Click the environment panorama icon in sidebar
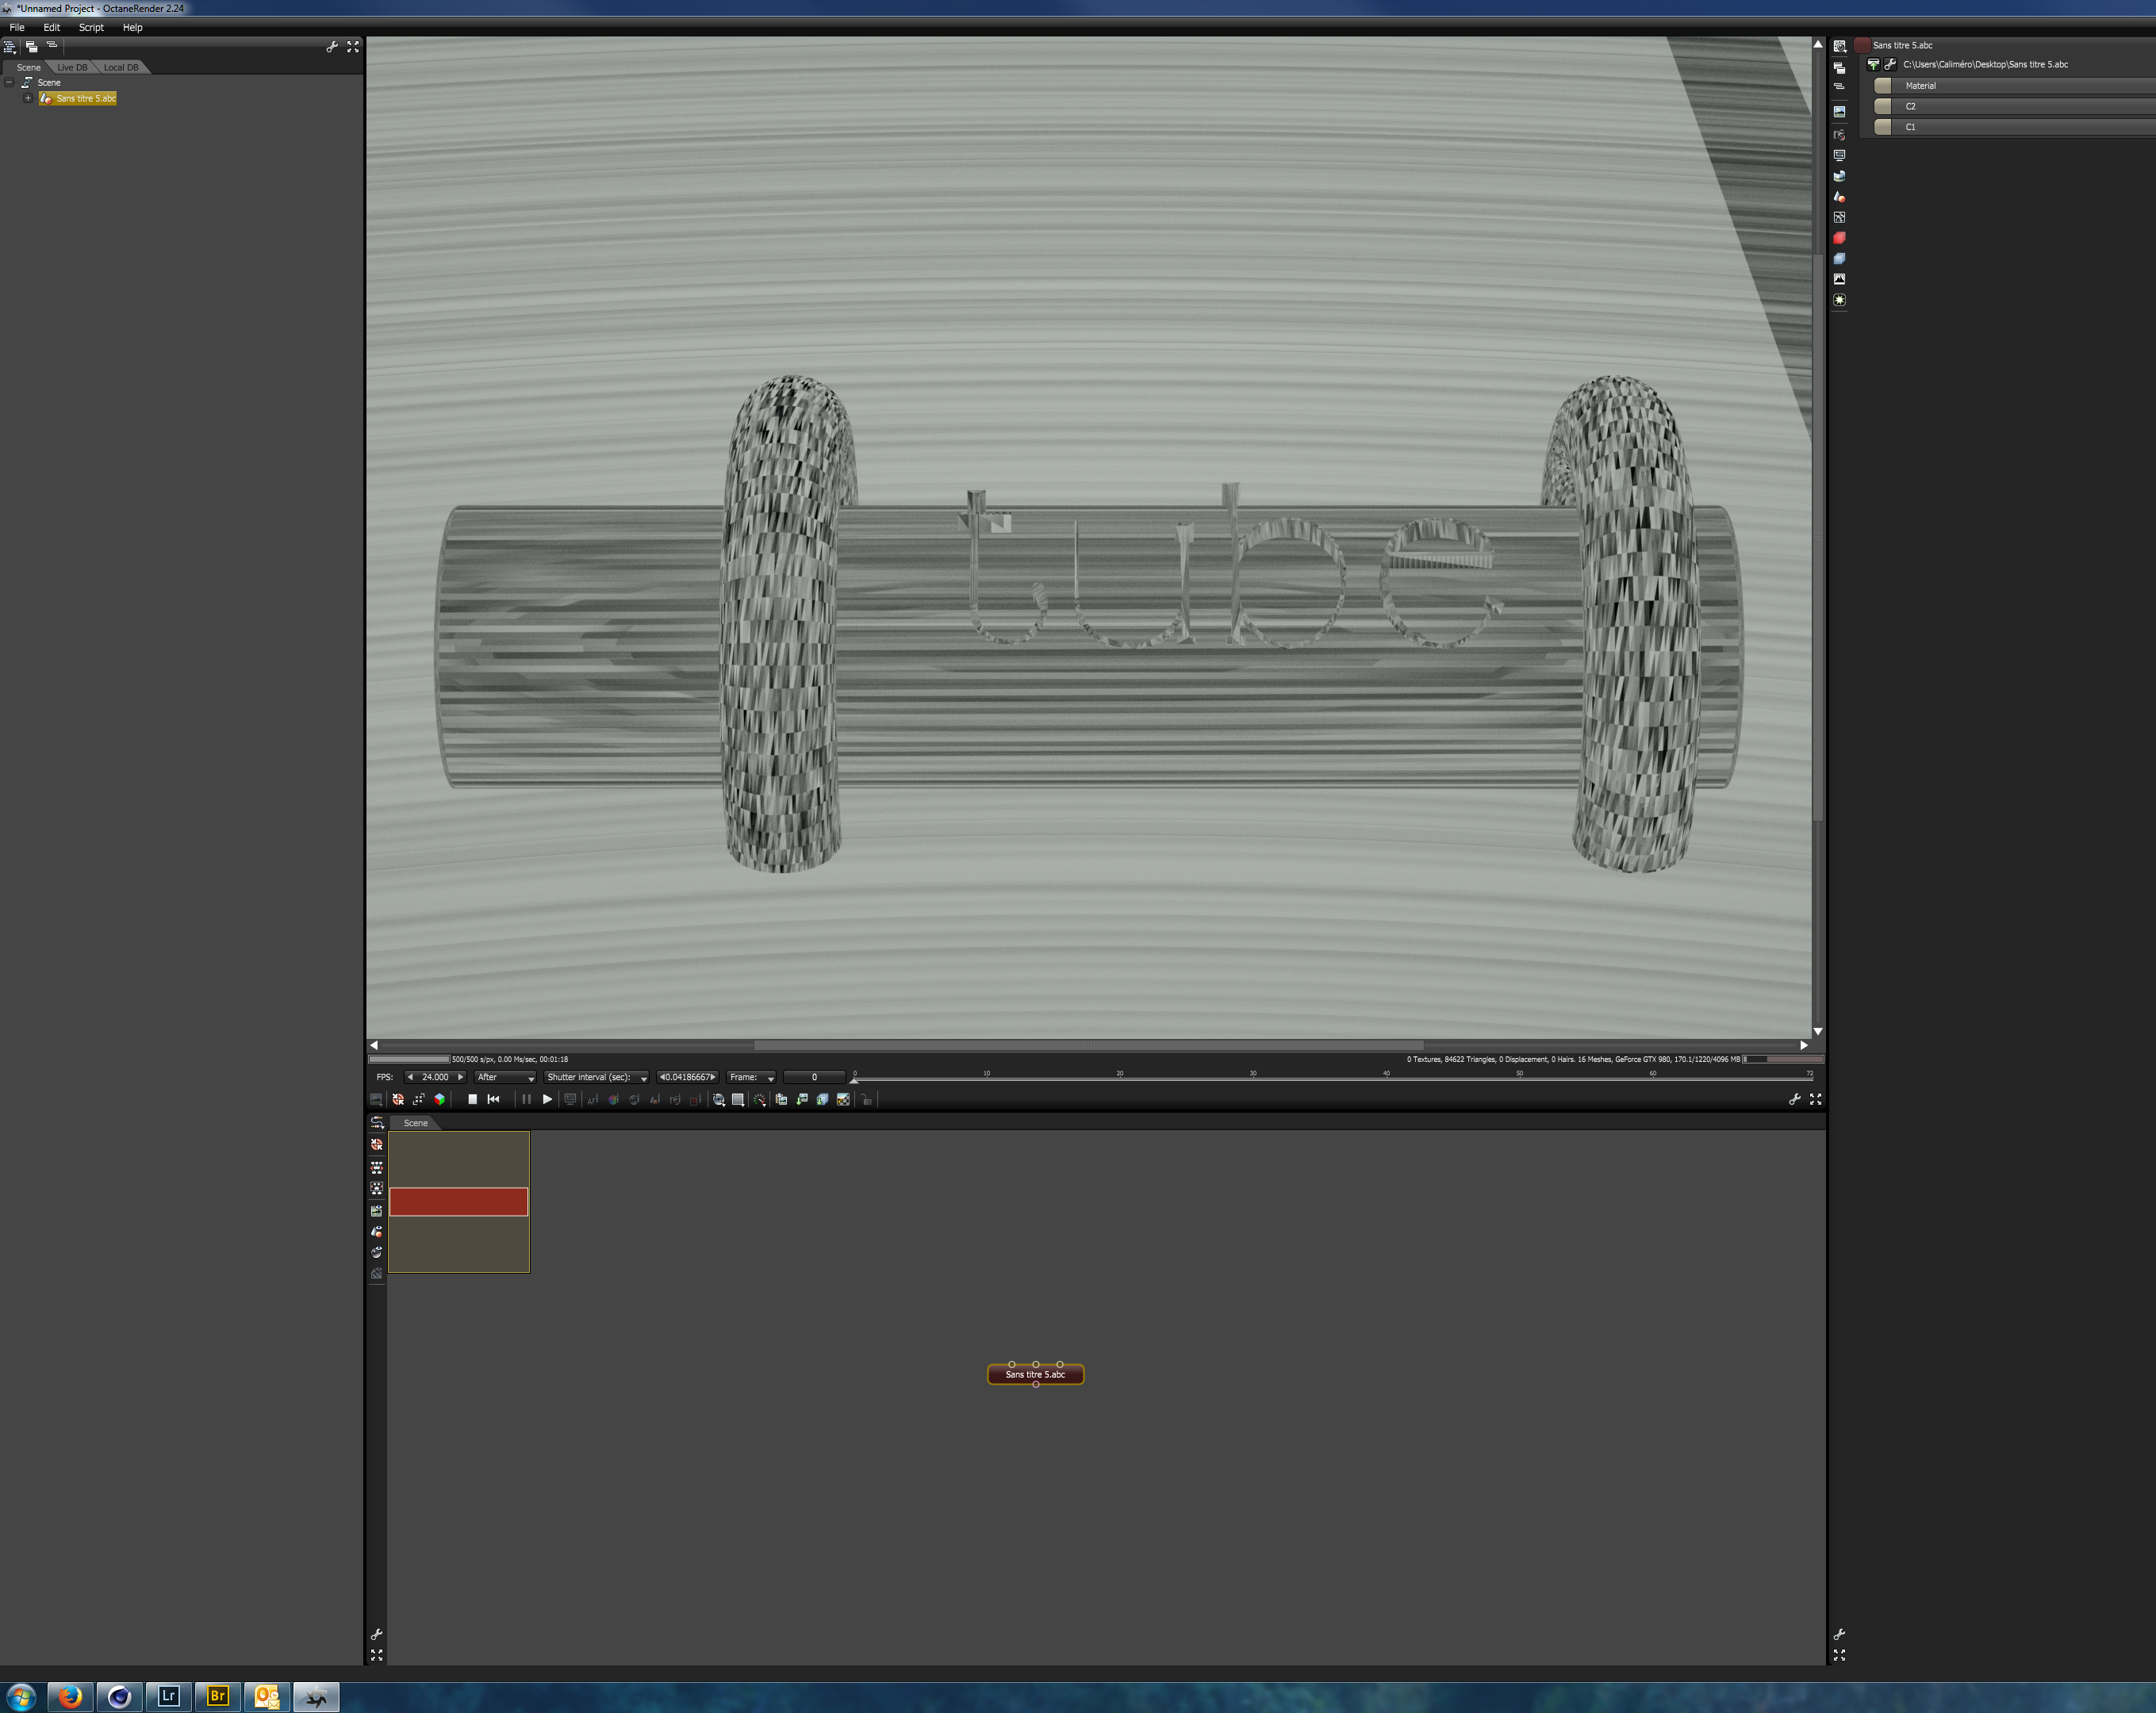 tap(1839, 176)
